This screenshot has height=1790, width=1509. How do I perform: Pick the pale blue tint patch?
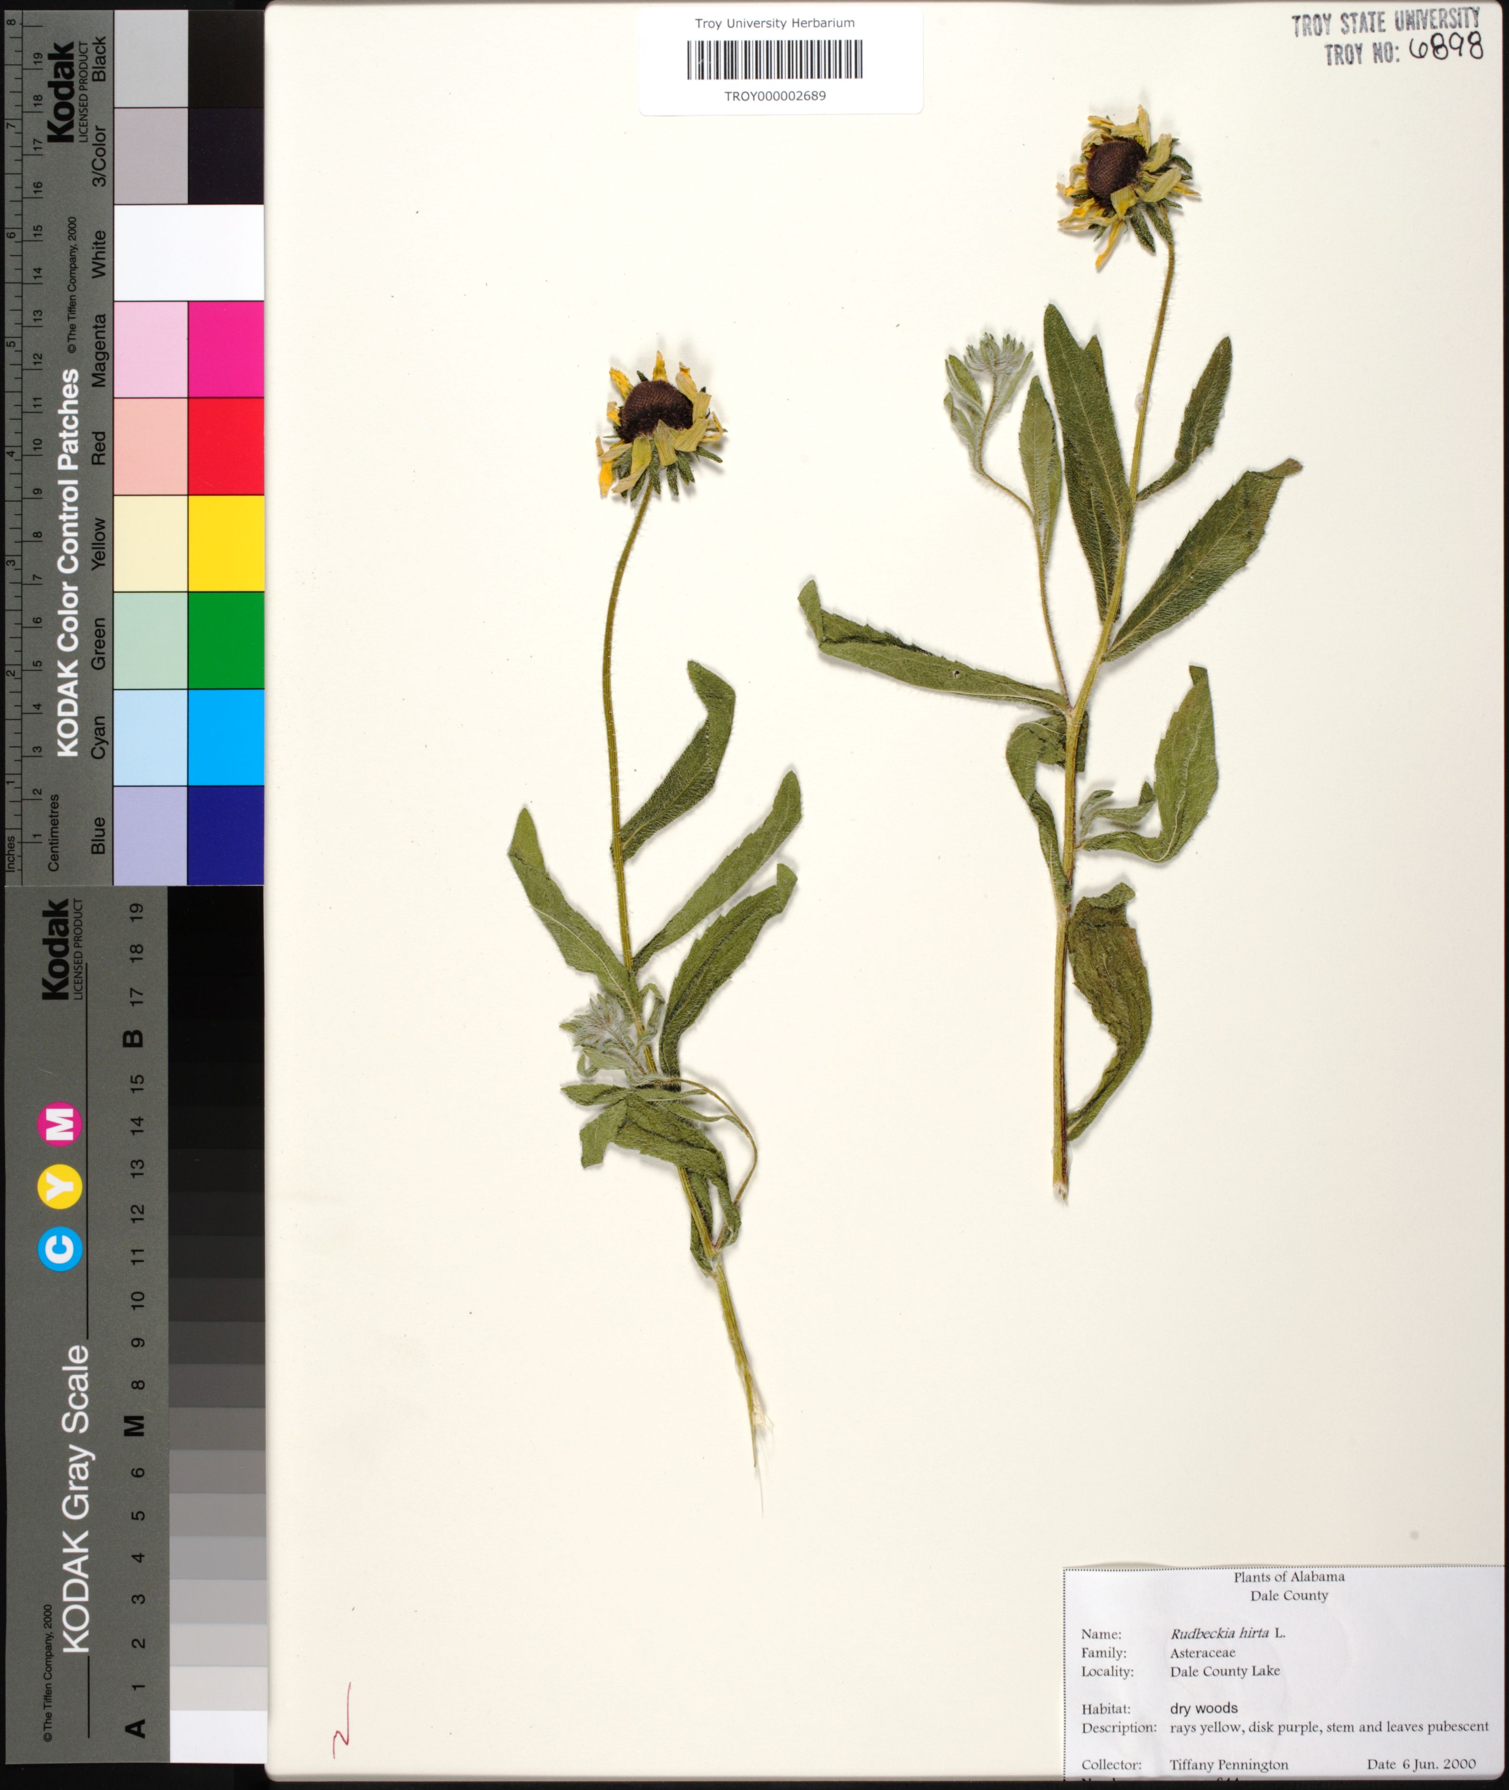(x=151, y=835)
